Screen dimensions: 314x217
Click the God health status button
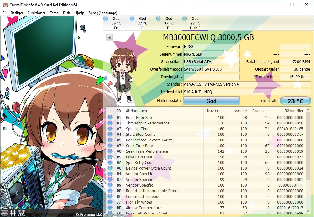pyautogui.click(x=212, y=101)
